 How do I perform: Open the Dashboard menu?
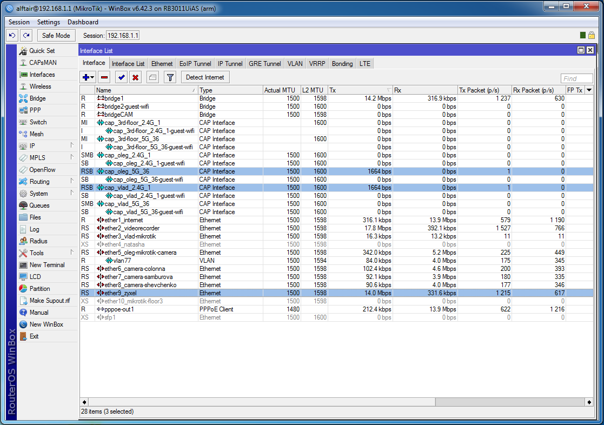coord(83,22)
